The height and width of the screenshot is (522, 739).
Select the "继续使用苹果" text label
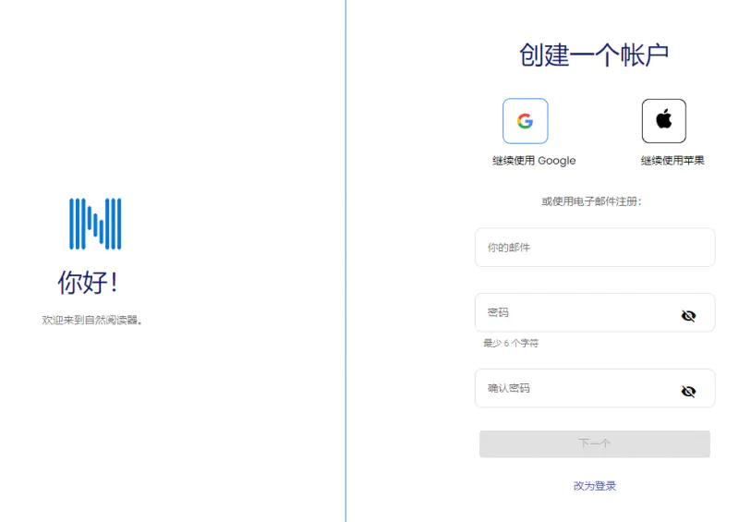click(x=672, y=161)
